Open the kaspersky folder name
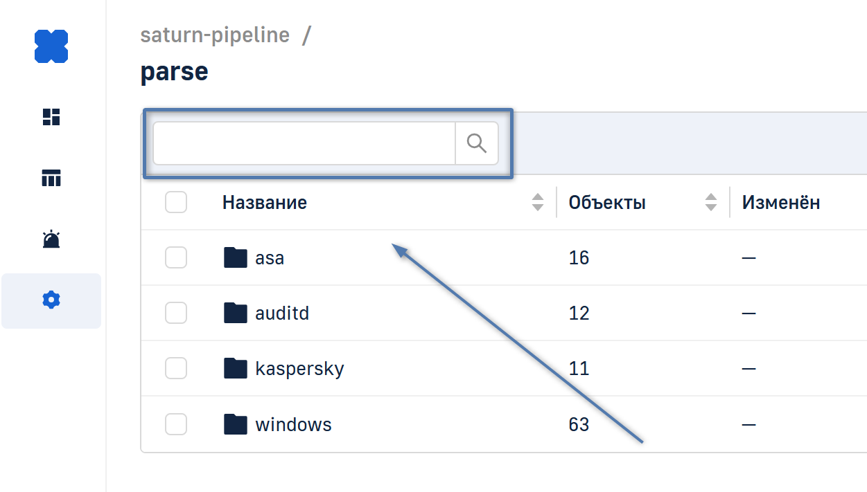The height and width of the screenshot is (492, 867). [x=299, y=368]
